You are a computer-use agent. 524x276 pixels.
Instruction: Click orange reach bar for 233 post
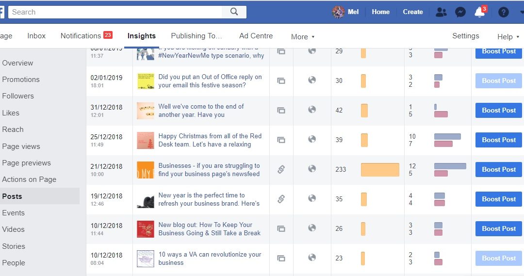click(380, 169)
